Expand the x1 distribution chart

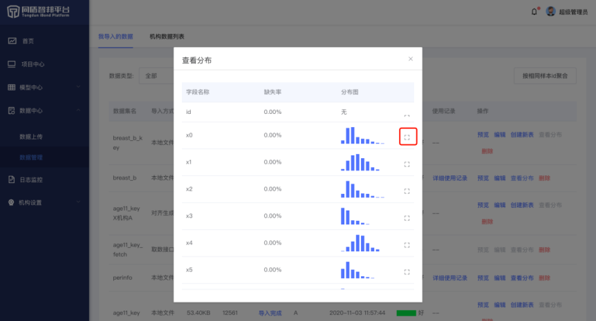407,164
